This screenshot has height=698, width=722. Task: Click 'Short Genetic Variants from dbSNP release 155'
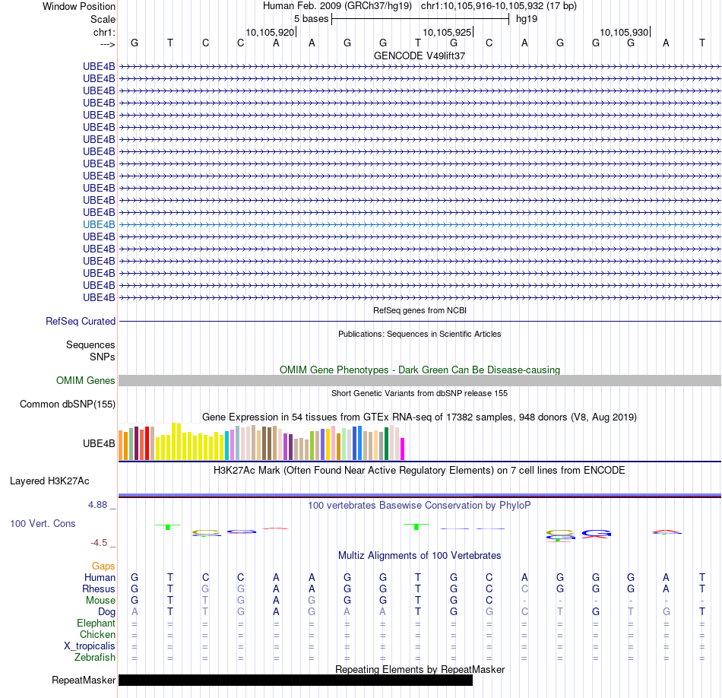[x=420, y=393]
